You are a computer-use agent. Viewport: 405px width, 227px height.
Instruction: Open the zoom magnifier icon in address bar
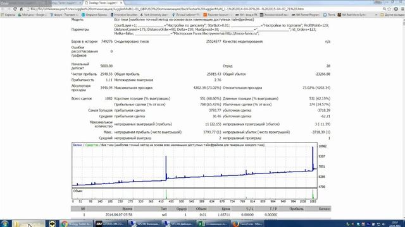384,9
